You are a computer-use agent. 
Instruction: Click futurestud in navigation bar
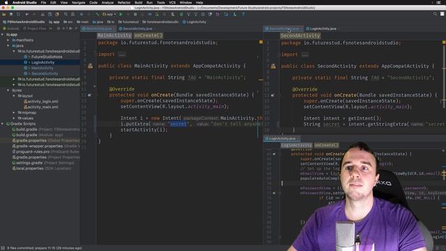coord(128,22)
